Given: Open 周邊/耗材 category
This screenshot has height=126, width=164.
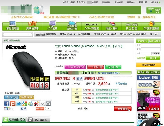Looking at the screenshot, I should [112, 26].
